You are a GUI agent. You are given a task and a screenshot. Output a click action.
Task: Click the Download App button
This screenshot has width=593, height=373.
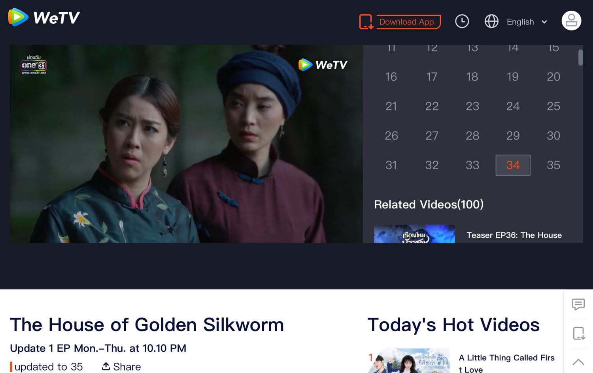pyautogui.click(x=406, y=22)
